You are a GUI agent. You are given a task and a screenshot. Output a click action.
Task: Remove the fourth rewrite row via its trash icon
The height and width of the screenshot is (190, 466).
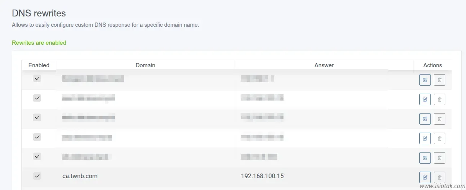pyautogui.click(x=440, y=138)
